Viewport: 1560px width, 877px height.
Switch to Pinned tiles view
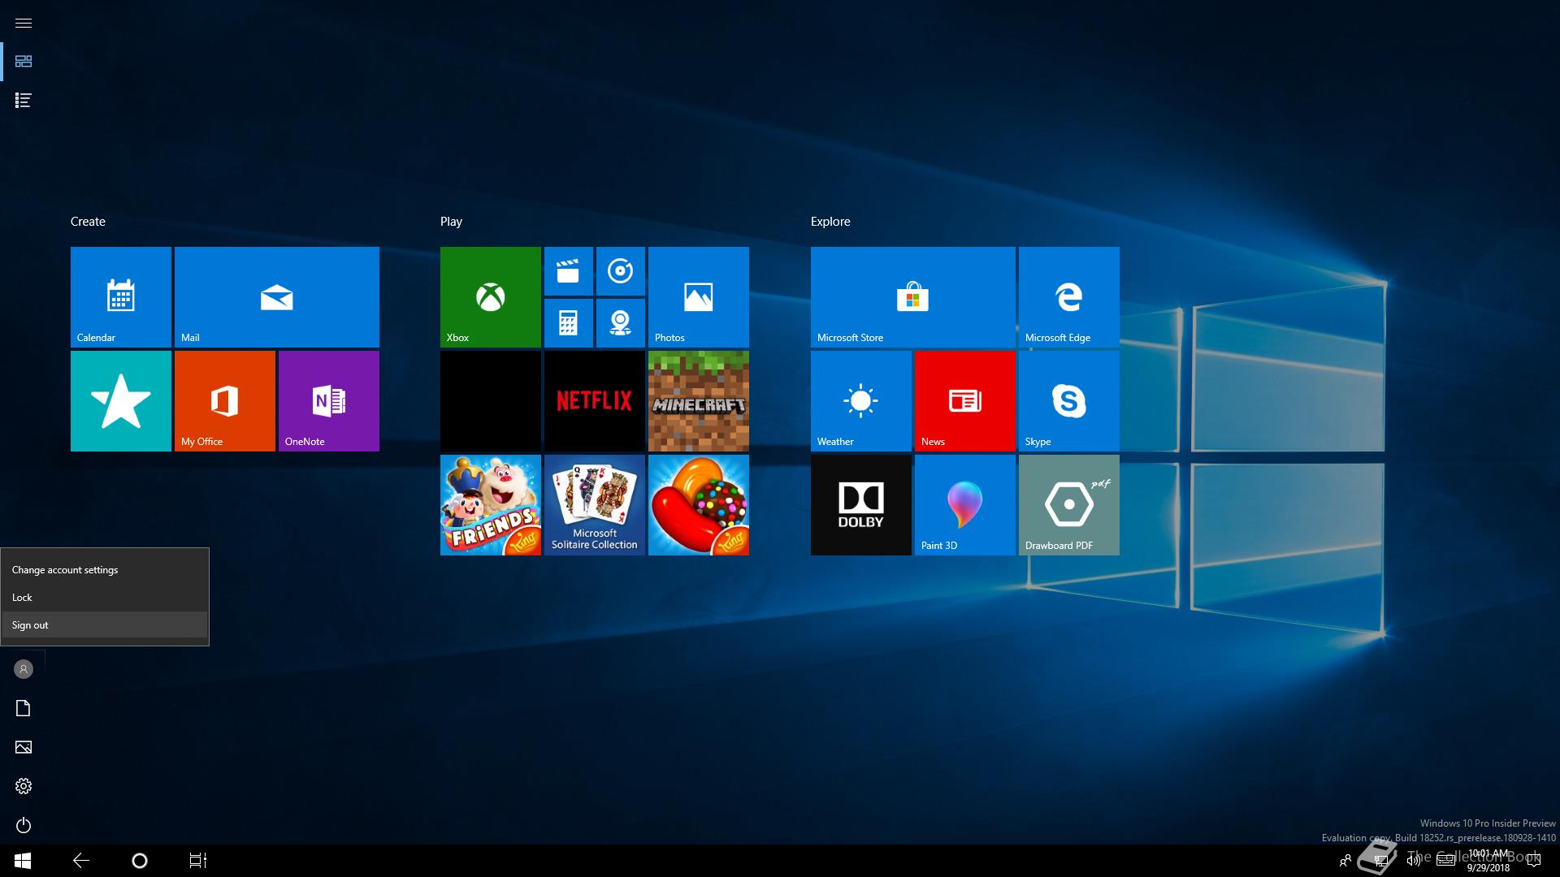(x=24, y=62)
